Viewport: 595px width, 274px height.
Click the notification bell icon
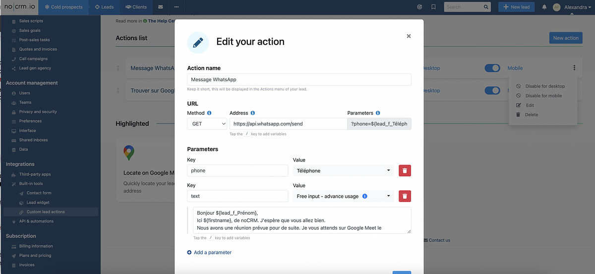click(x=544, y=7)
